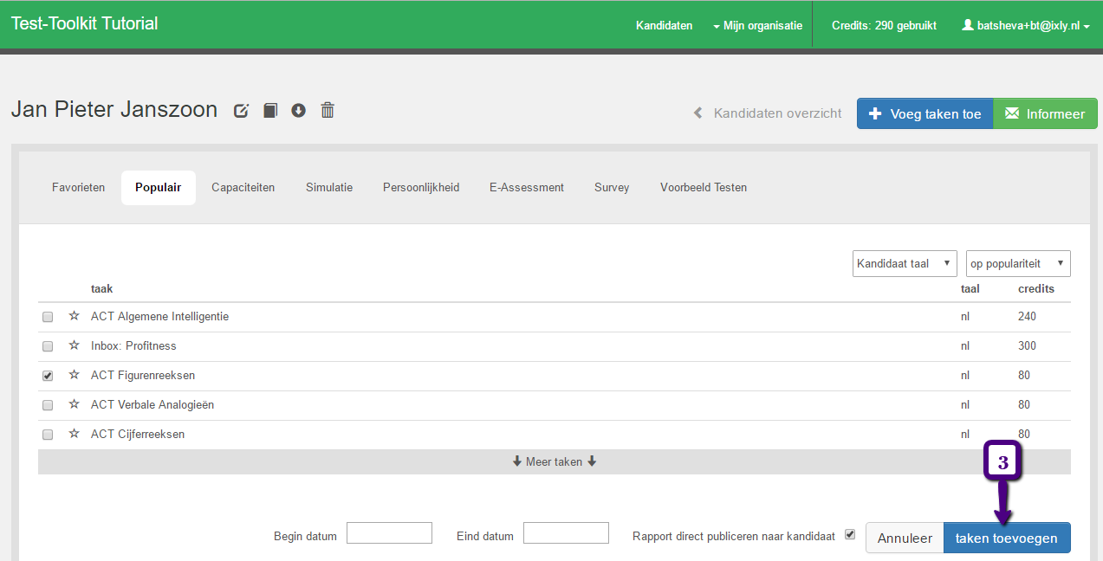The height and width of the screenshot is (561, 1103).
Task: Switch to the Favorieten tab
Action: pos(79,187)
